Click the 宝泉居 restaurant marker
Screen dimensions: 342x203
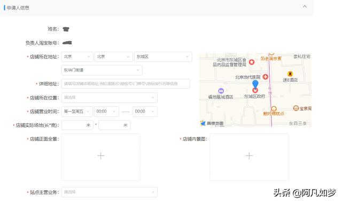[296, 108]
